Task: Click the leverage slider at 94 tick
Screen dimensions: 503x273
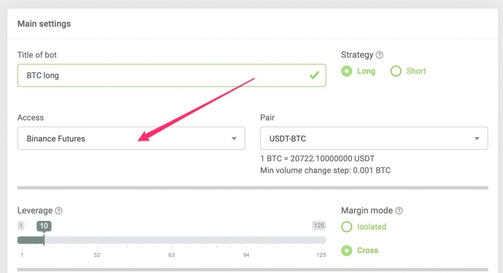Action: [x=247, y=240]
